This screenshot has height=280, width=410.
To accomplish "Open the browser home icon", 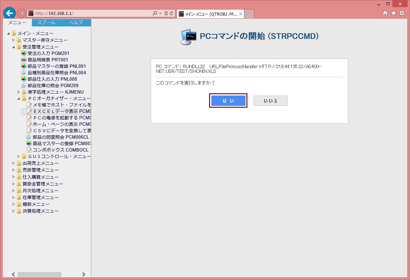I will [x=385, y=13].
